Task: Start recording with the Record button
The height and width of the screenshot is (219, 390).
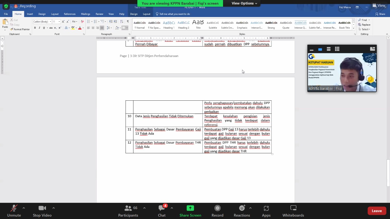Action: tap(217, 211)
